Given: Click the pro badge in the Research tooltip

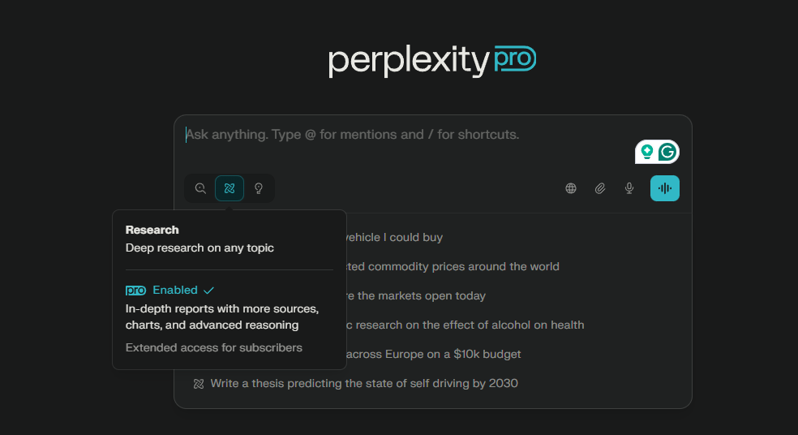Looking at the screenshot, I should pos(135,290).
